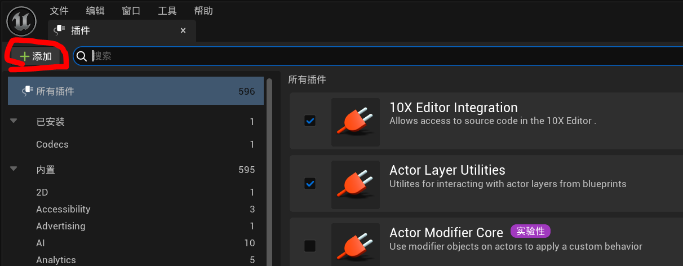This screenshot has width=683, height=266.
Task: Disable the 10X Editor Integration plugin checkbox
Action: (310, 121)
